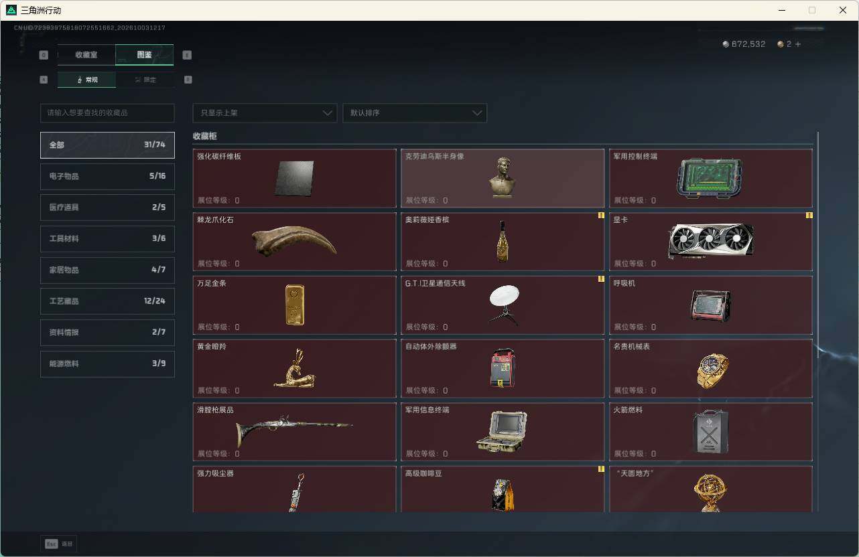
Task: Filter by 资料情报 2/7 category
Action: coord(107,333)
